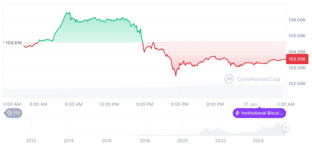The height and width of the screenshot is (145, 312).
Task: Click the lowest red dip on chart
Action: click(x=176, y=76)
